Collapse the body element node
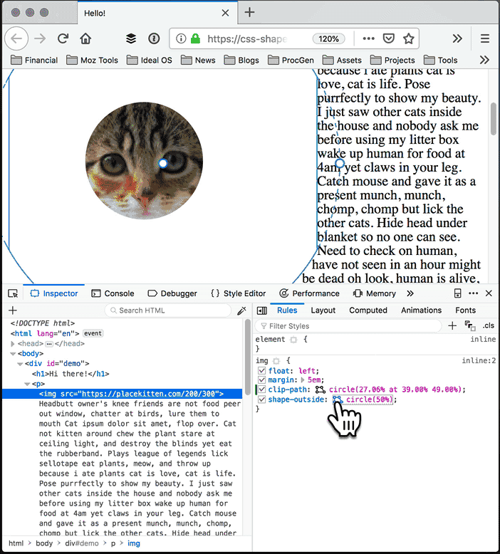The height and width of the screenshot is (554, 500). [13, 354]
